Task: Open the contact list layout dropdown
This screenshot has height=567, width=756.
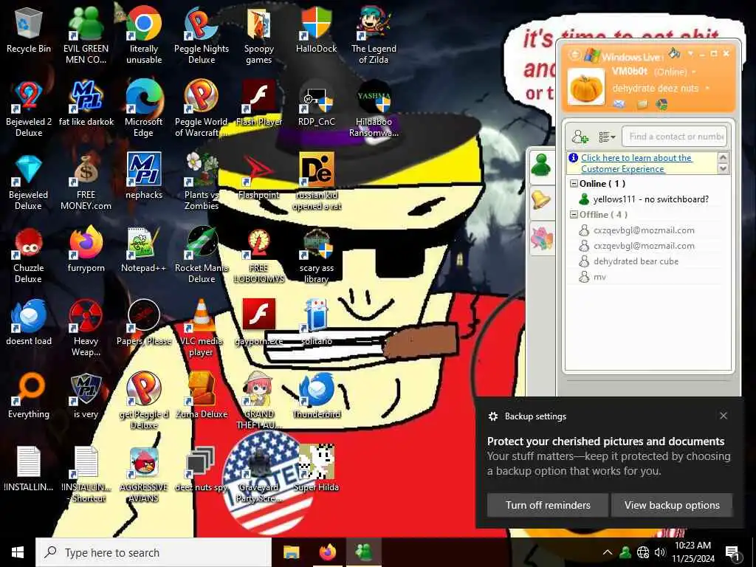Action: click(x=607, y=137)
